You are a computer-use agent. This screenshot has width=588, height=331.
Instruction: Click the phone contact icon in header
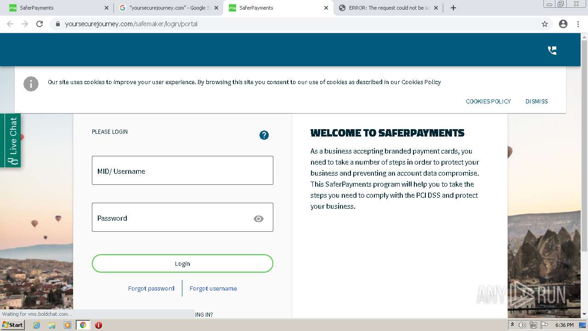(x=552, y=51)
